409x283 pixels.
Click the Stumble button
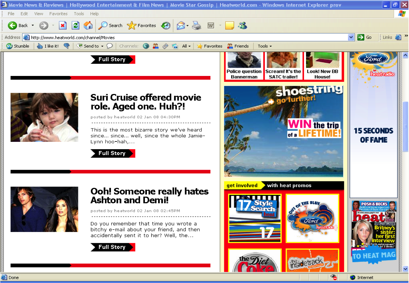[x=18, y=46]
